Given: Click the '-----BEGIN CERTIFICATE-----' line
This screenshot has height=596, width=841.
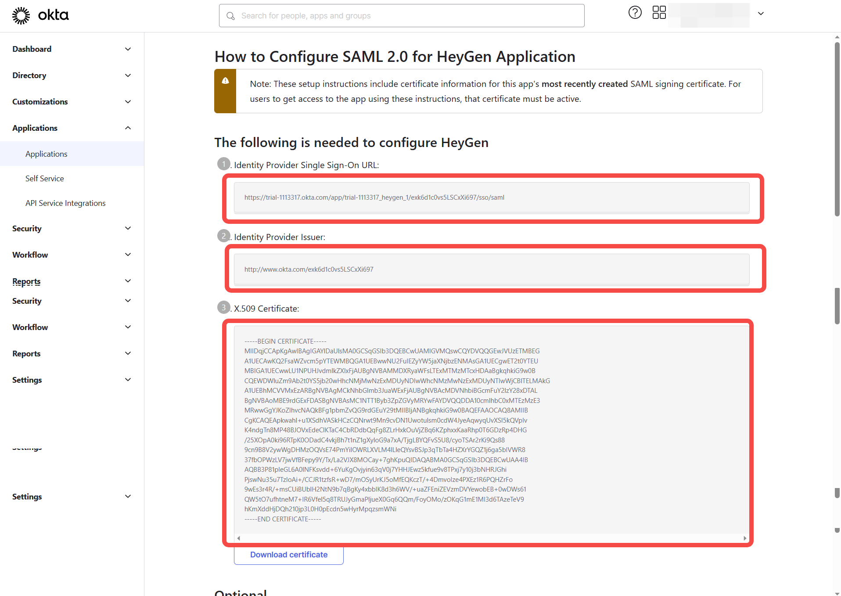Looking at the screenshot, I should tap(285, 341).
